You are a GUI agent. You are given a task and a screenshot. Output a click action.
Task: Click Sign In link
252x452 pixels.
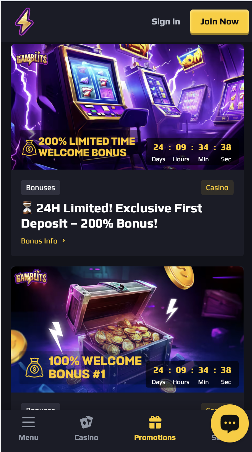[166, 22]
